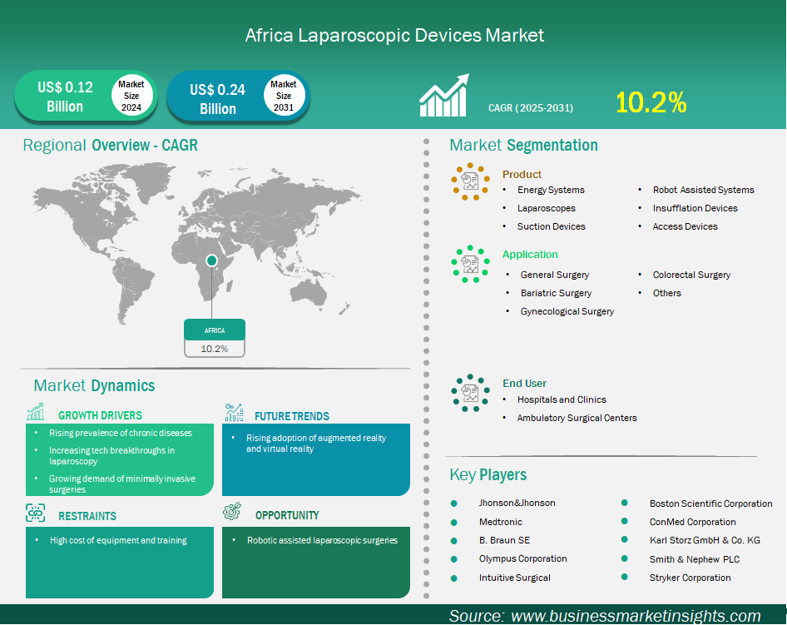Click the Karl Storz GmbH & Co. KG entry

[705, 540]
